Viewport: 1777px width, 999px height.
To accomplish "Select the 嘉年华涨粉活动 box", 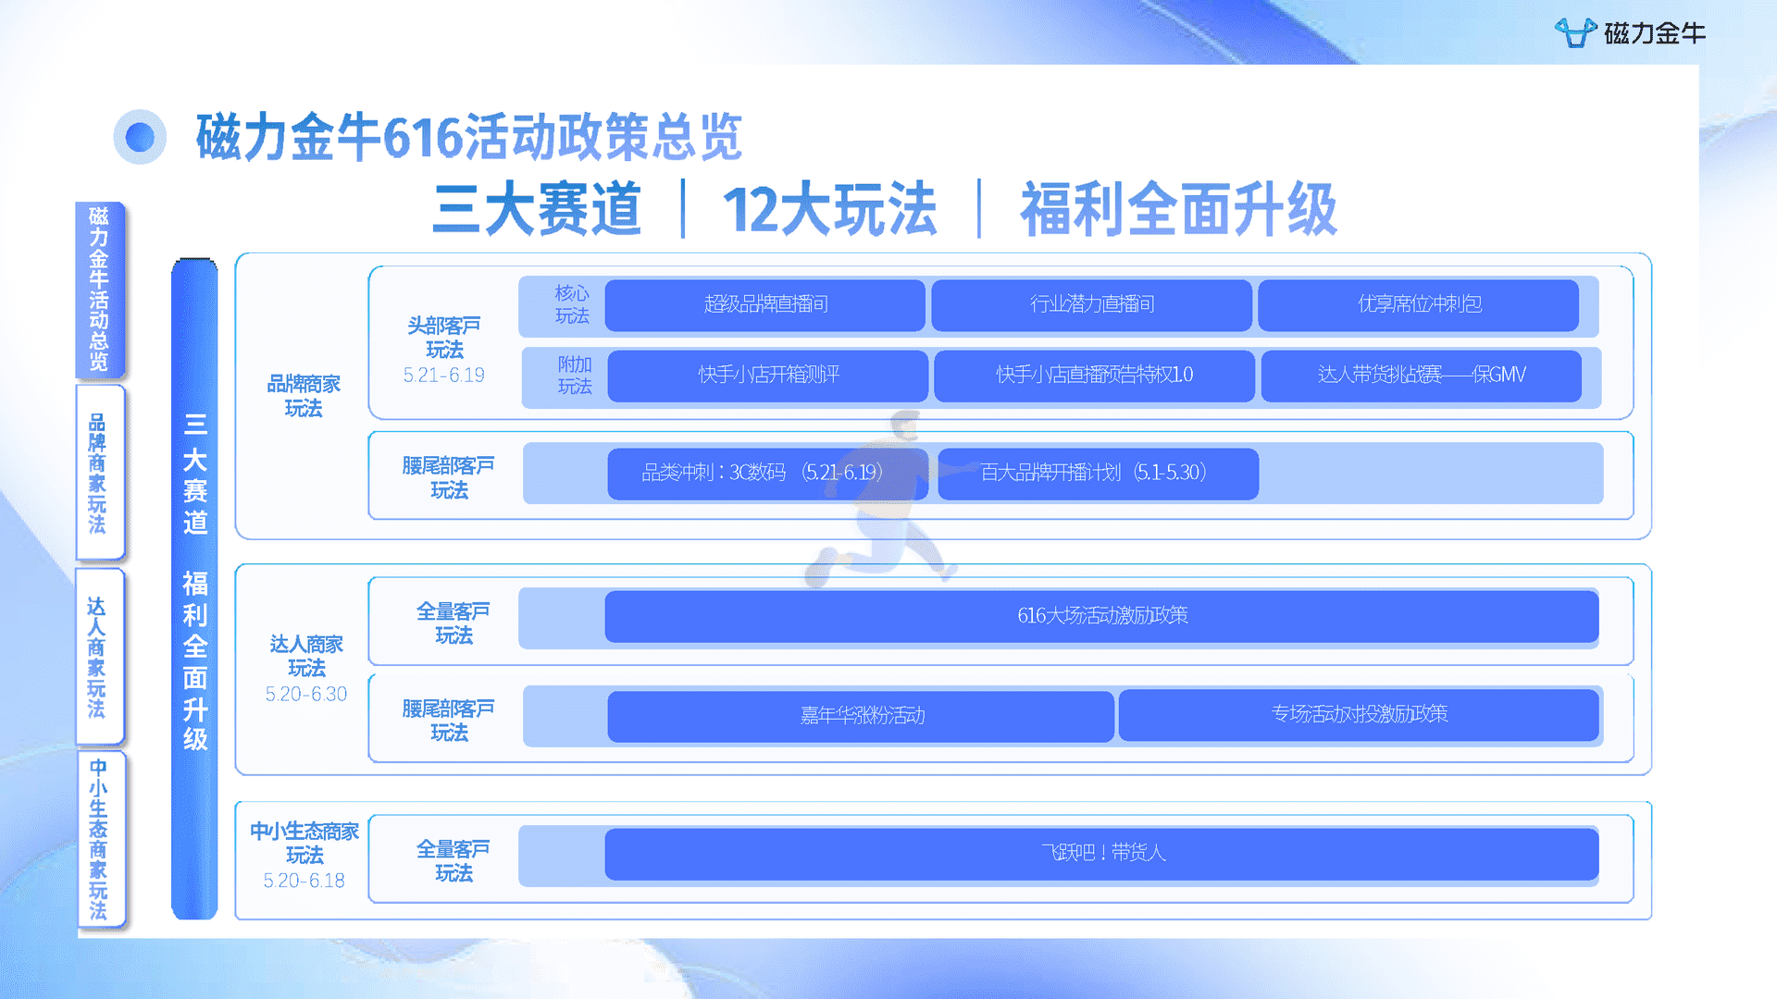I will click(x=861, y=716).
